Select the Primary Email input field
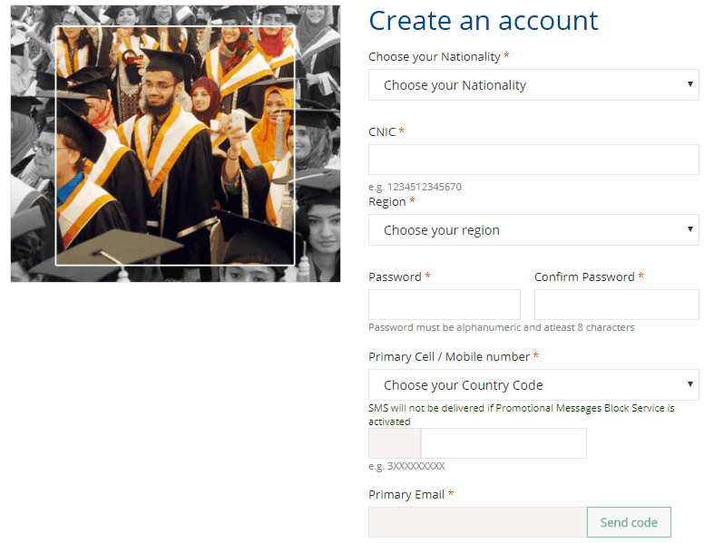The height and width of the screenshot is (543, 714). (x=477, y=522)
